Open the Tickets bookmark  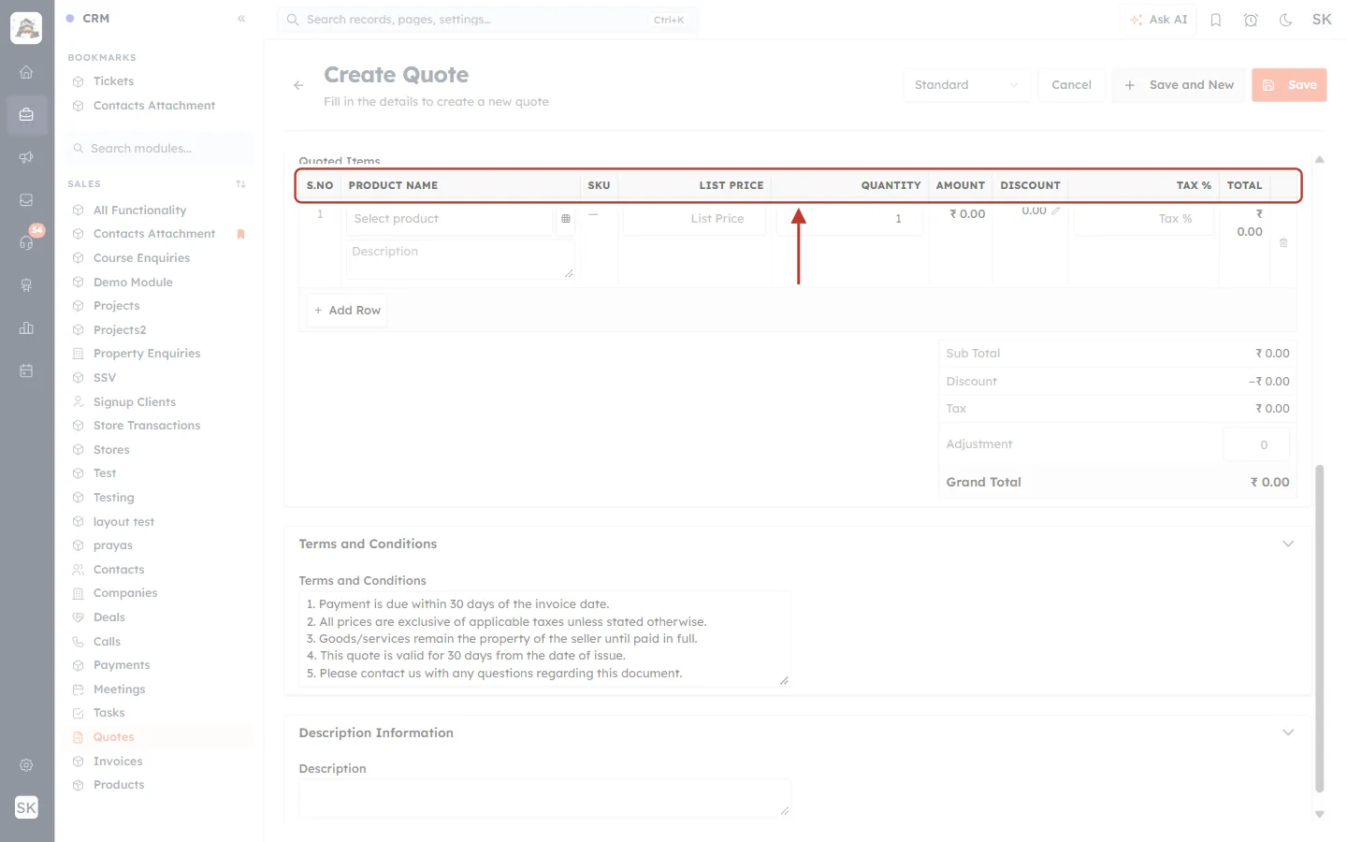pyautogui.click(x=161, y=81)
